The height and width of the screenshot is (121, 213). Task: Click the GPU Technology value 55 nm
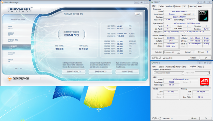tap(172, 85)
